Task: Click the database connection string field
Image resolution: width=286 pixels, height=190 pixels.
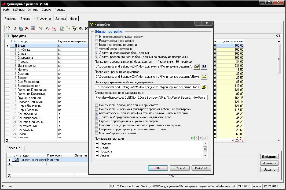Action: [x=151, y=98]
